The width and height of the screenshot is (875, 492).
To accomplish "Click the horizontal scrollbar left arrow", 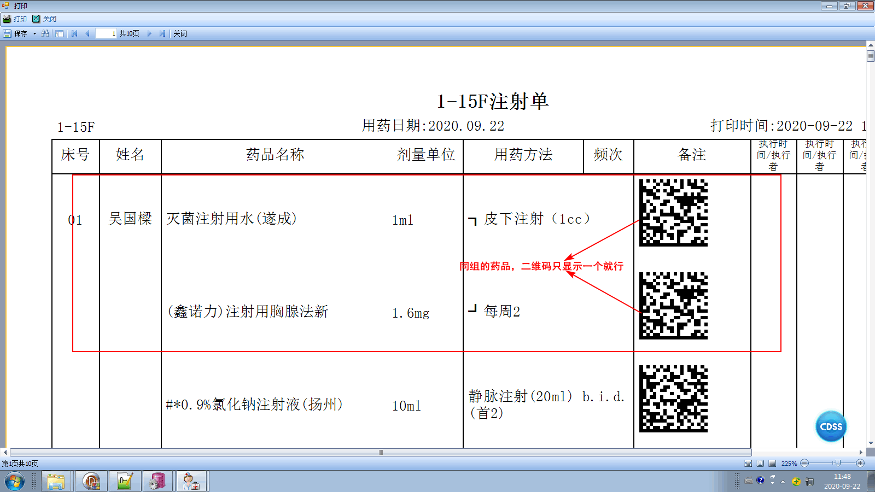I will 5,452.
